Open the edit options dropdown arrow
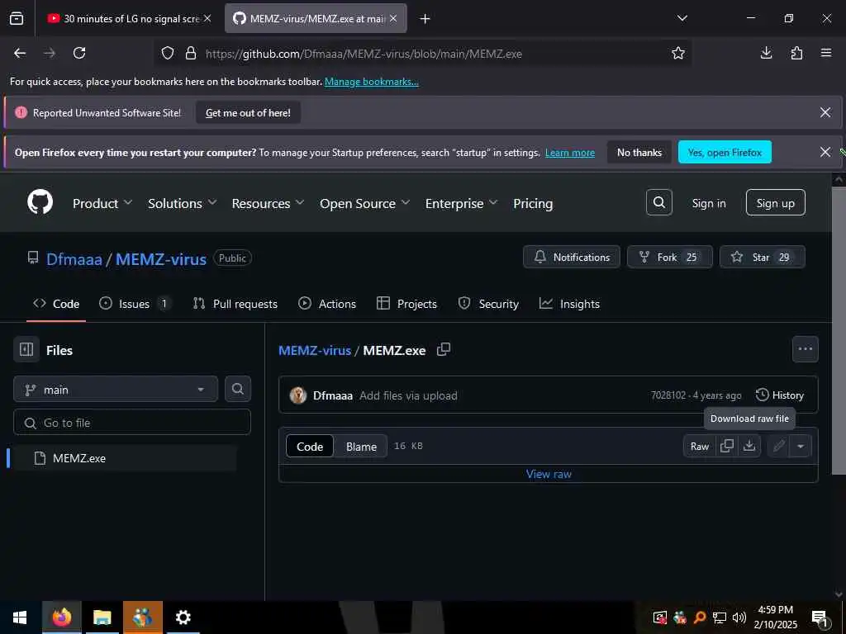 [801, 446]
